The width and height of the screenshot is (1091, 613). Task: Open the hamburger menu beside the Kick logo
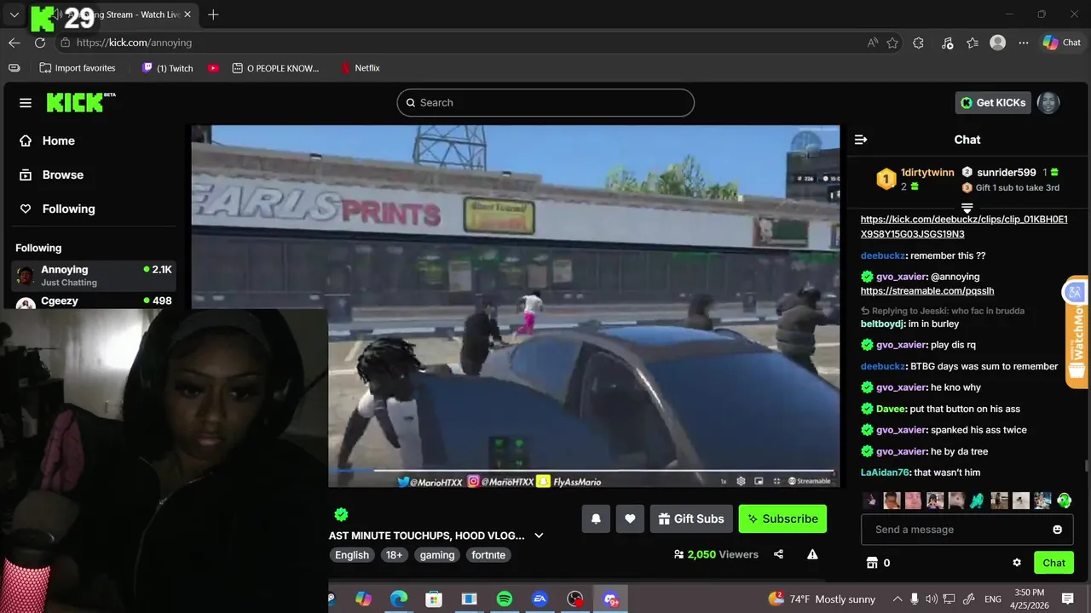click(x=26, y=103)
